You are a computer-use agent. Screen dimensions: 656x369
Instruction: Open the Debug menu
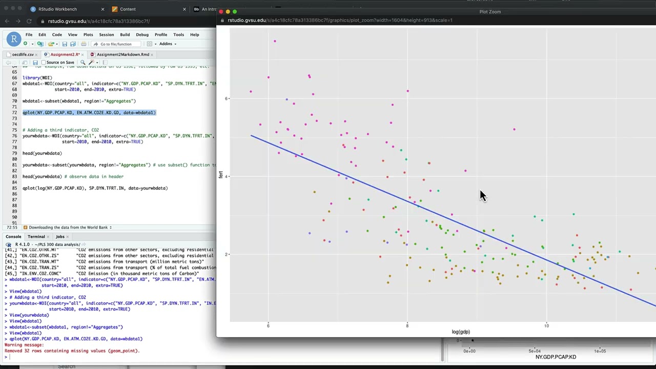click(142, 35)
